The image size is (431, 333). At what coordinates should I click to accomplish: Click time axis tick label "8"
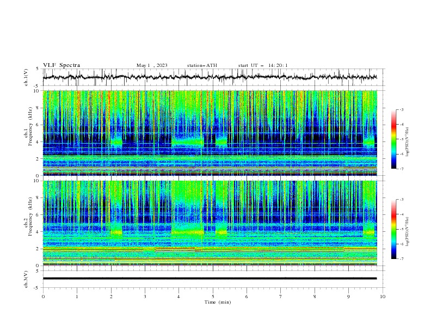tap(315, 297)
